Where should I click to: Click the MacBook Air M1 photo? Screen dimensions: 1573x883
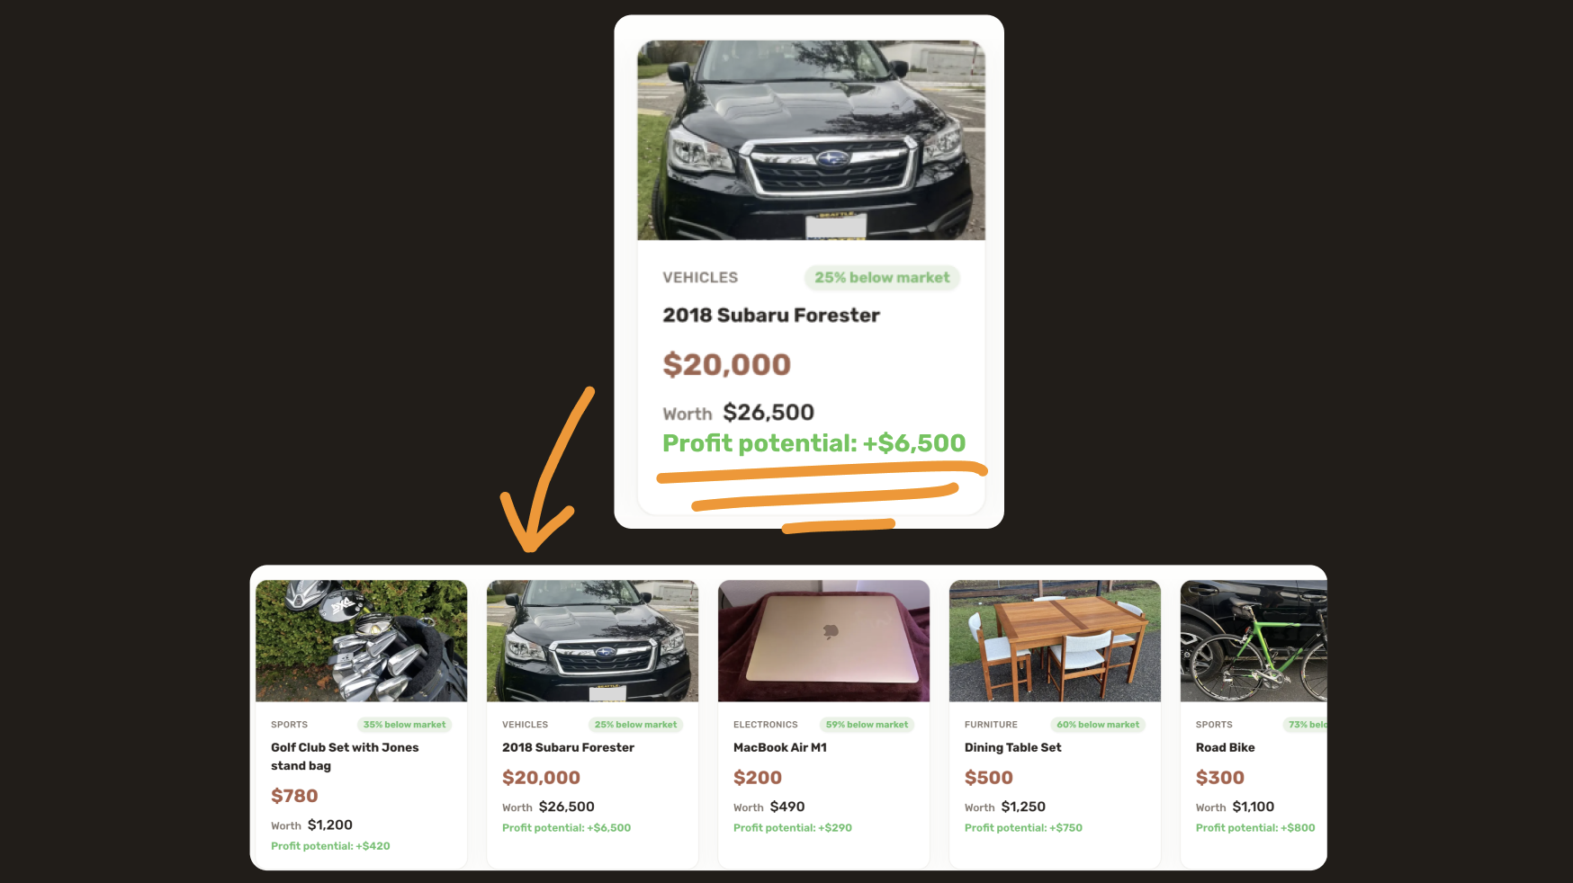pos(823,640)
